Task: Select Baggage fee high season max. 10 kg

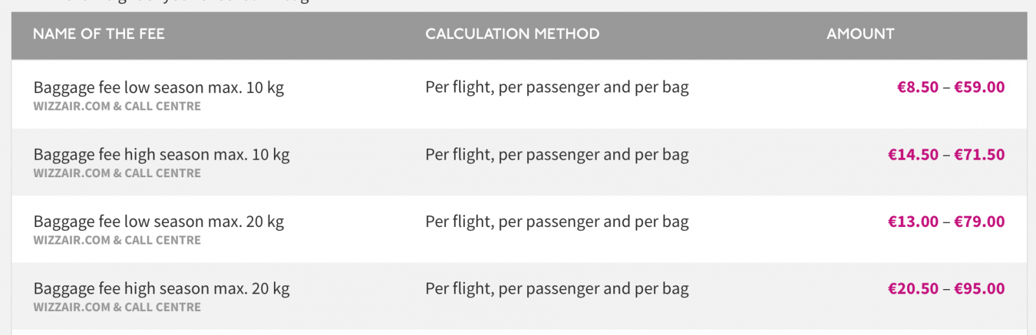Action: 161,155
